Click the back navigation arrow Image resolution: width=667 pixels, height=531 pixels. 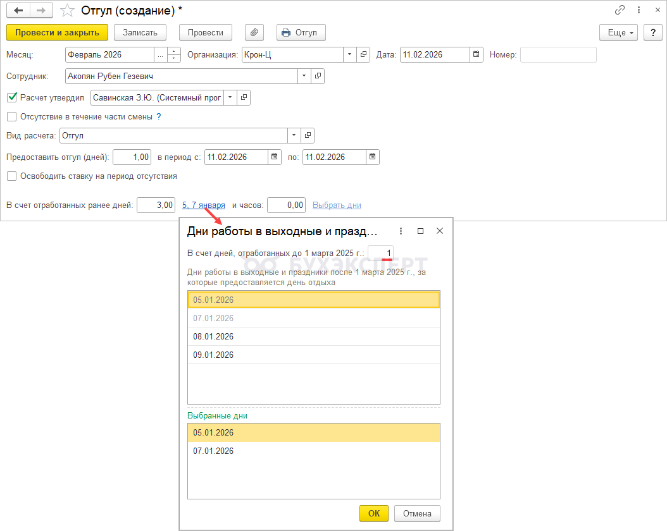pos(18,11)
